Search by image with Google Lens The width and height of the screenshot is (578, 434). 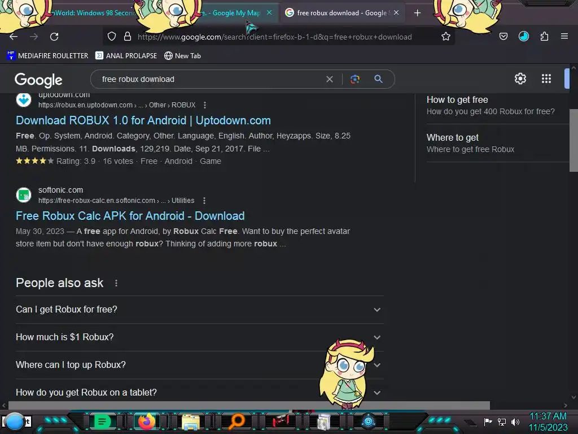pyautogui.click(x=354, y=79)
